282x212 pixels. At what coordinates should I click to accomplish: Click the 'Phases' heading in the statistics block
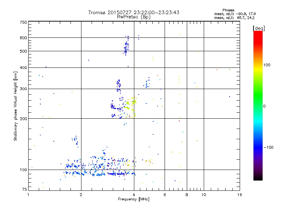tap(228, 10)
